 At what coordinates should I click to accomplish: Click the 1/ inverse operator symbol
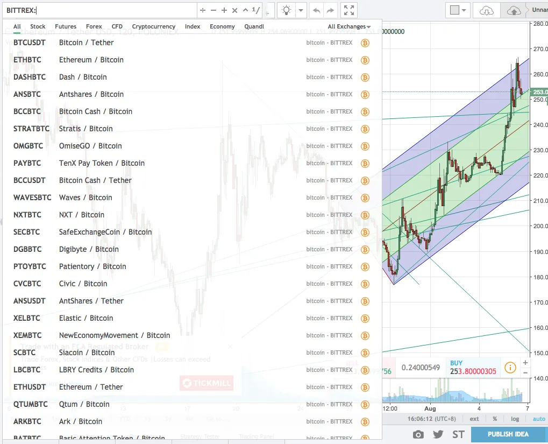point(256,10)
